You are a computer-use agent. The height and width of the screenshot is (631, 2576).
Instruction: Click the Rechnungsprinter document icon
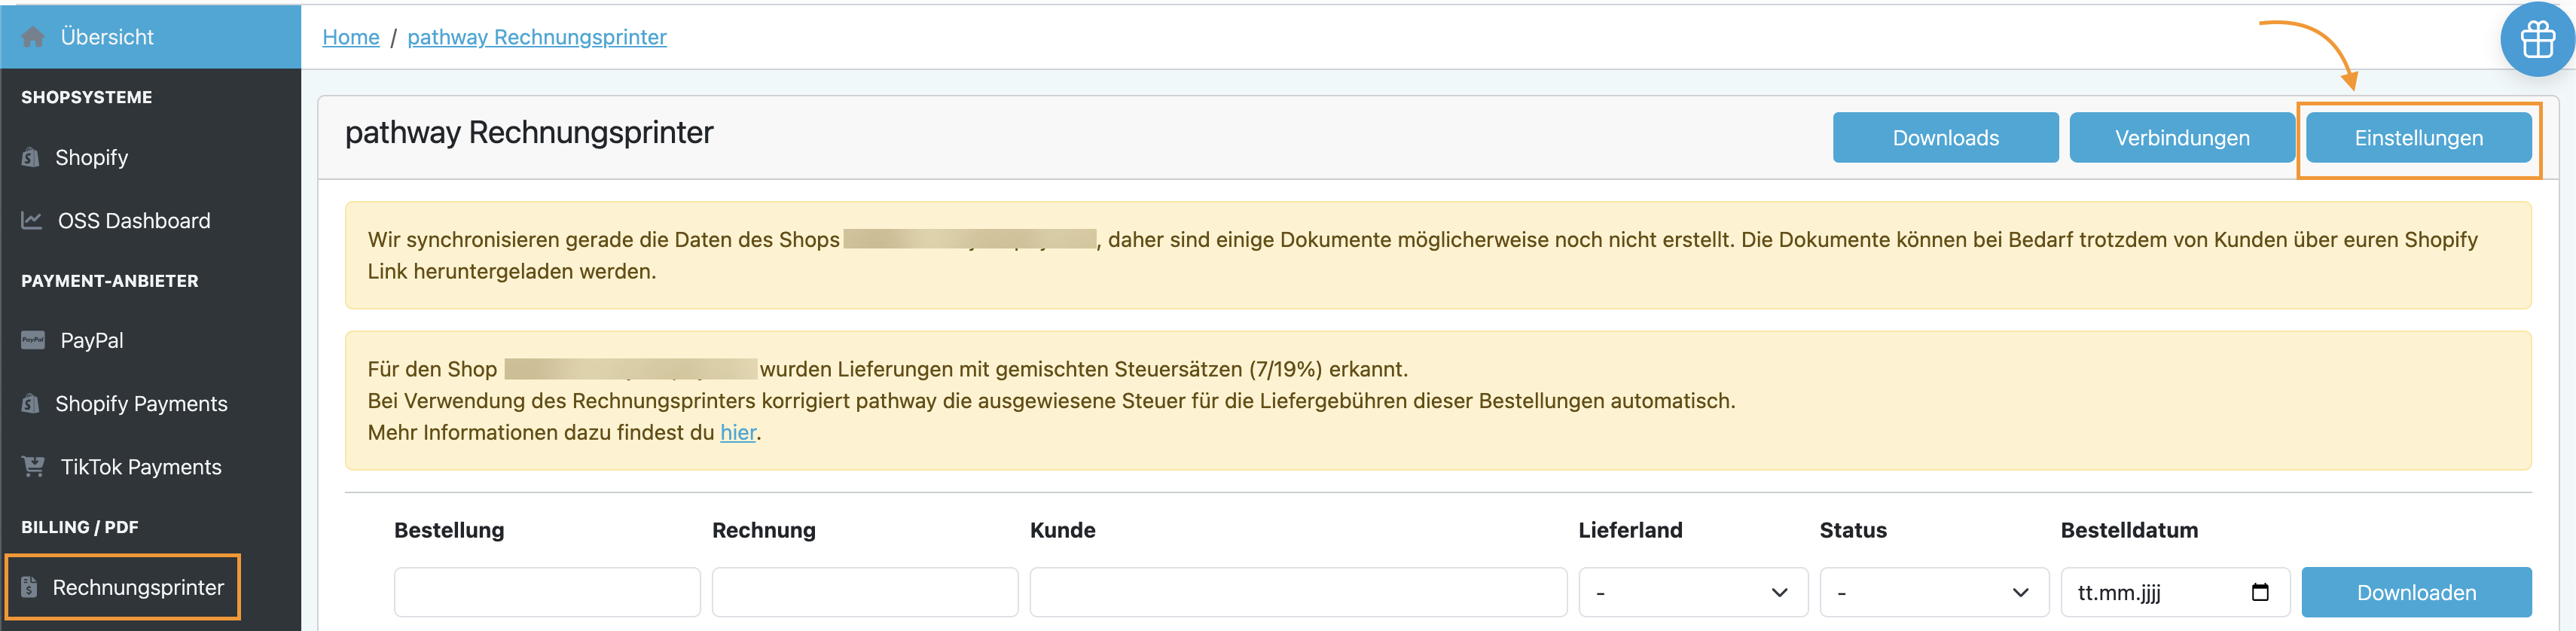(30, 587)
